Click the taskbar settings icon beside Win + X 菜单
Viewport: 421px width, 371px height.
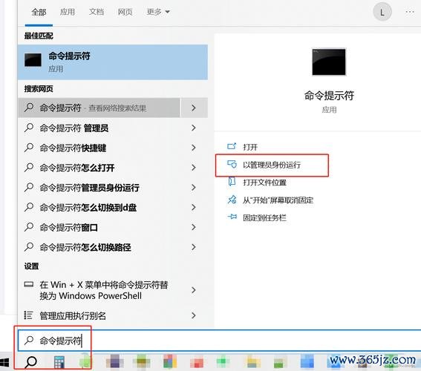click(29, 284)
